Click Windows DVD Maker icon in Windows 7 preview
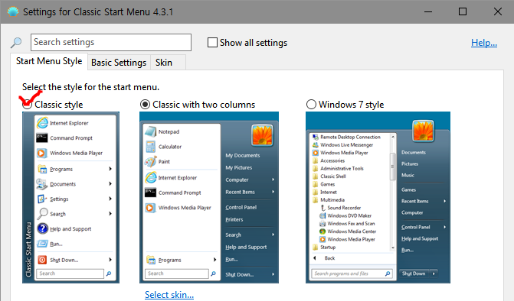Screen dimensions: 514x301 (322, 215)
